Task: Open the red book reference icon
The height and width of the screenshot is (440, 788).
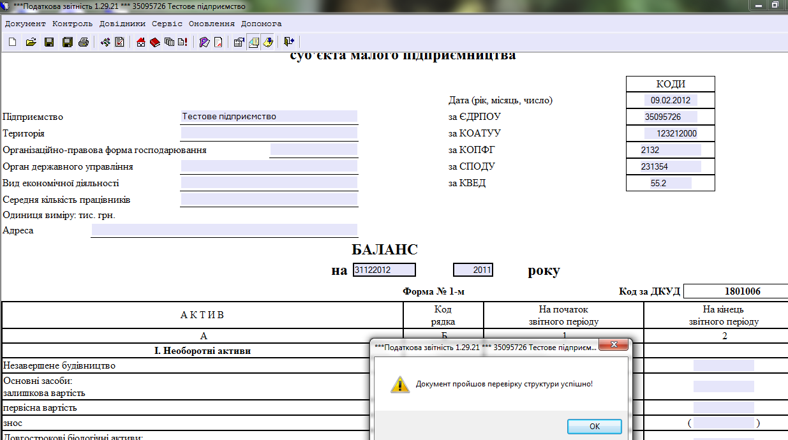Action: (155, 42)
